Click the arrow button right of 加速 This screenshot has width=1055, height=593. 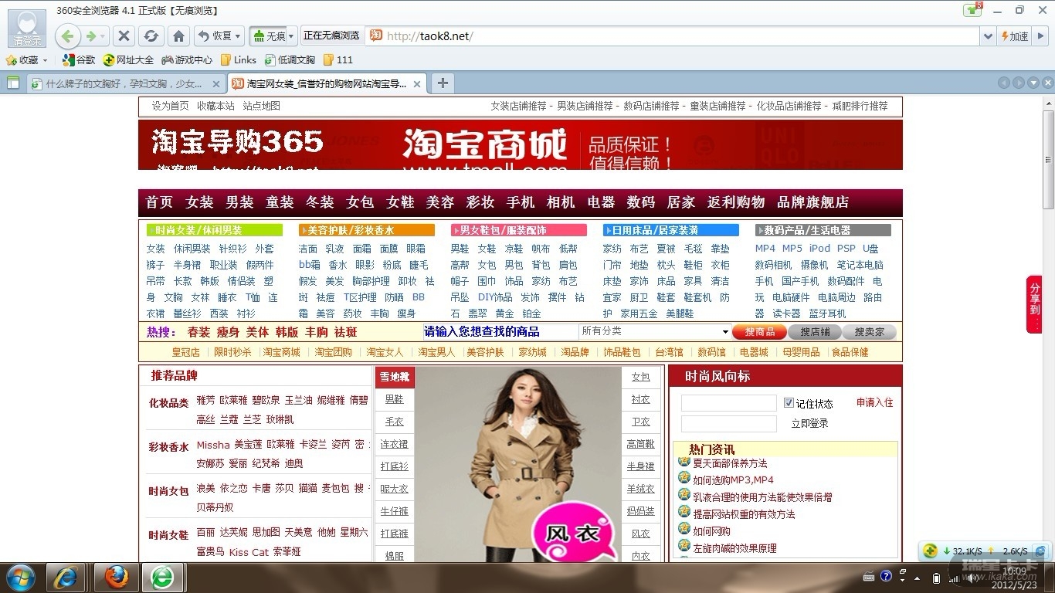point(1042,36)
